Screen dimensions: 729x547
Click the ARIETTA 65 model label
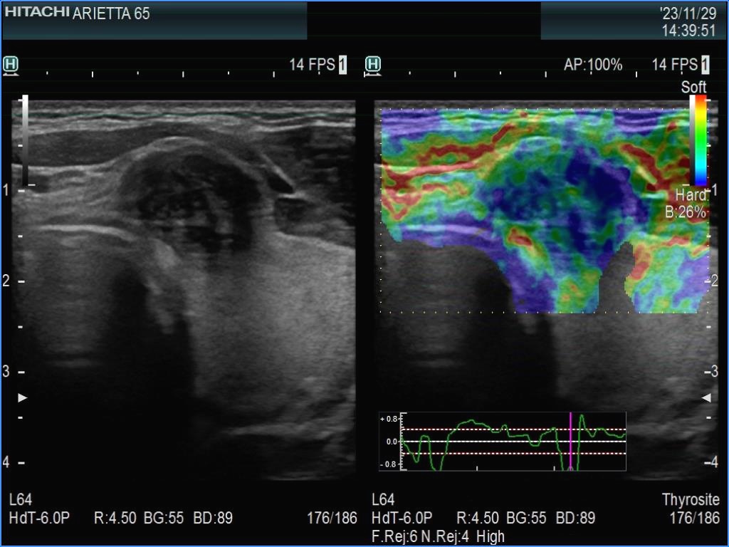111,14
